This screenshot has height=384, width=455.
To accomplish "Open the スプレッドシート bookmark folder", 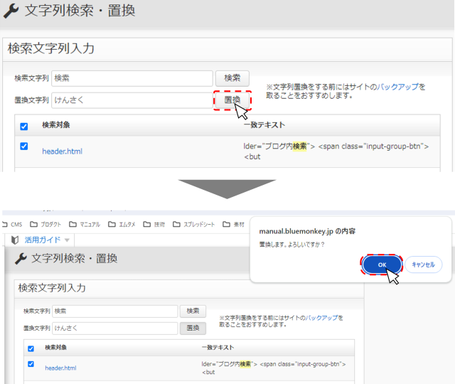I will pos(194,225).
